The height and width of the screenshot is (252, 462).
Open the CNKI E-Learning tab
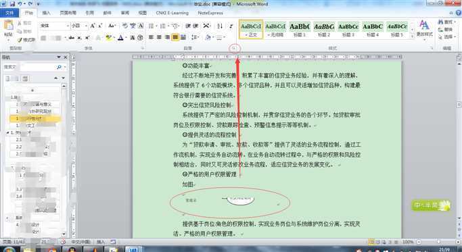pyautogui.click(x=172, y=13)
